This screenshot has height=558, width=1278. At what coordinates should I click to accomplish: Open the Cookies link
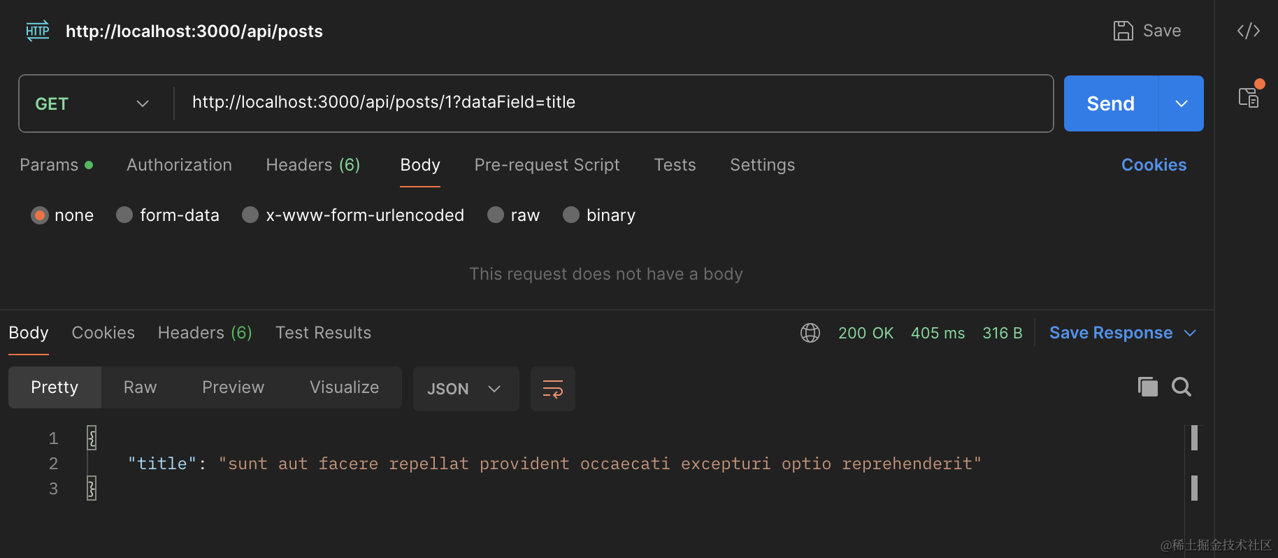coord(1154,165)
